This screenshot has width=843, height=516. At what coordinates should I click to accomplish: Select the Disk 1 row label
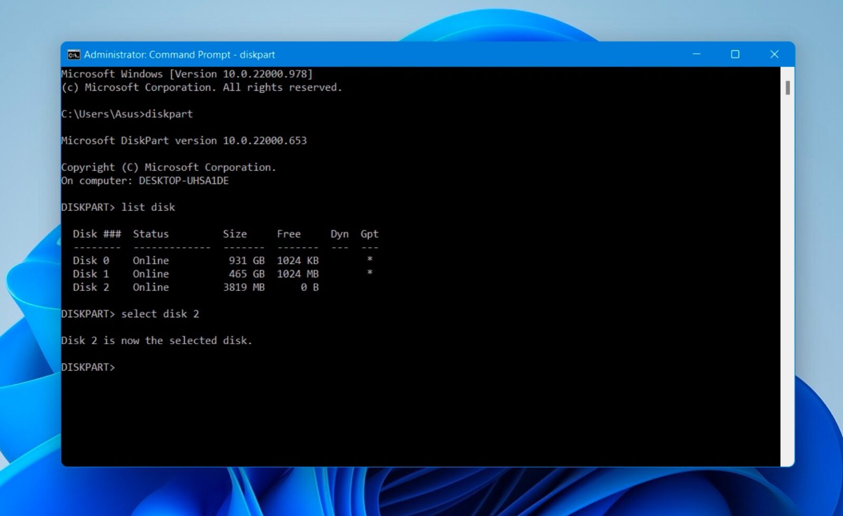91,274
